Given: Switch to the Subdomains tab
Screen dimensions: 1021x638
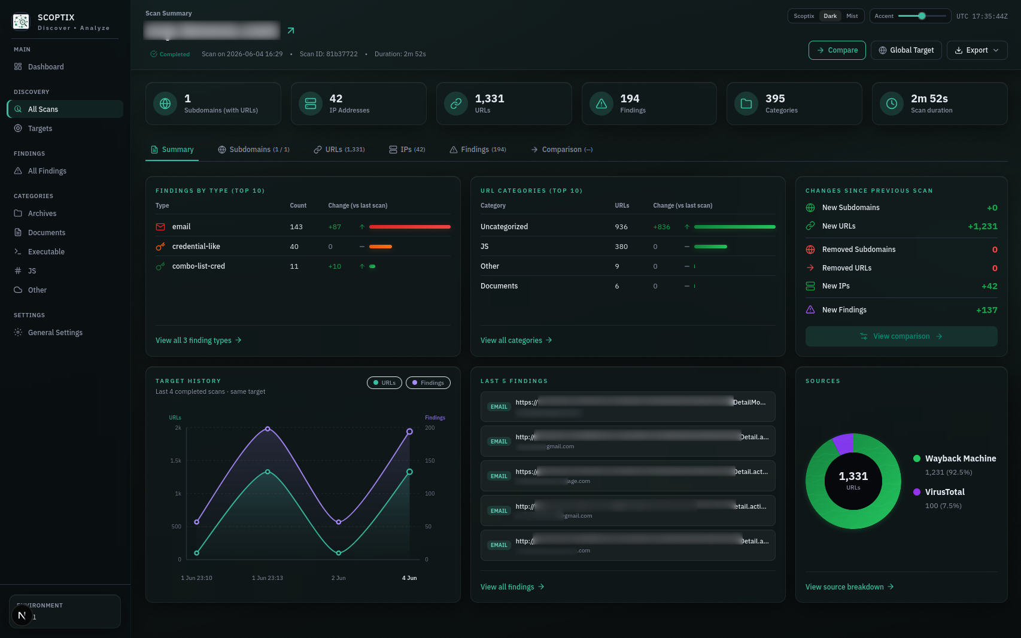Looking at the screenshot, I should [254, 150].
